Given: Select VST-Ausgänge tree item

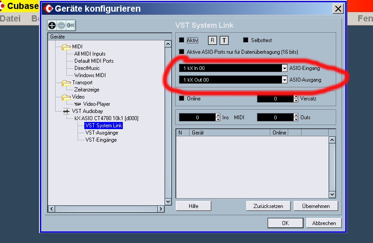Looking at the screenshot, I should pyautogui.click(x=102, y=133).
